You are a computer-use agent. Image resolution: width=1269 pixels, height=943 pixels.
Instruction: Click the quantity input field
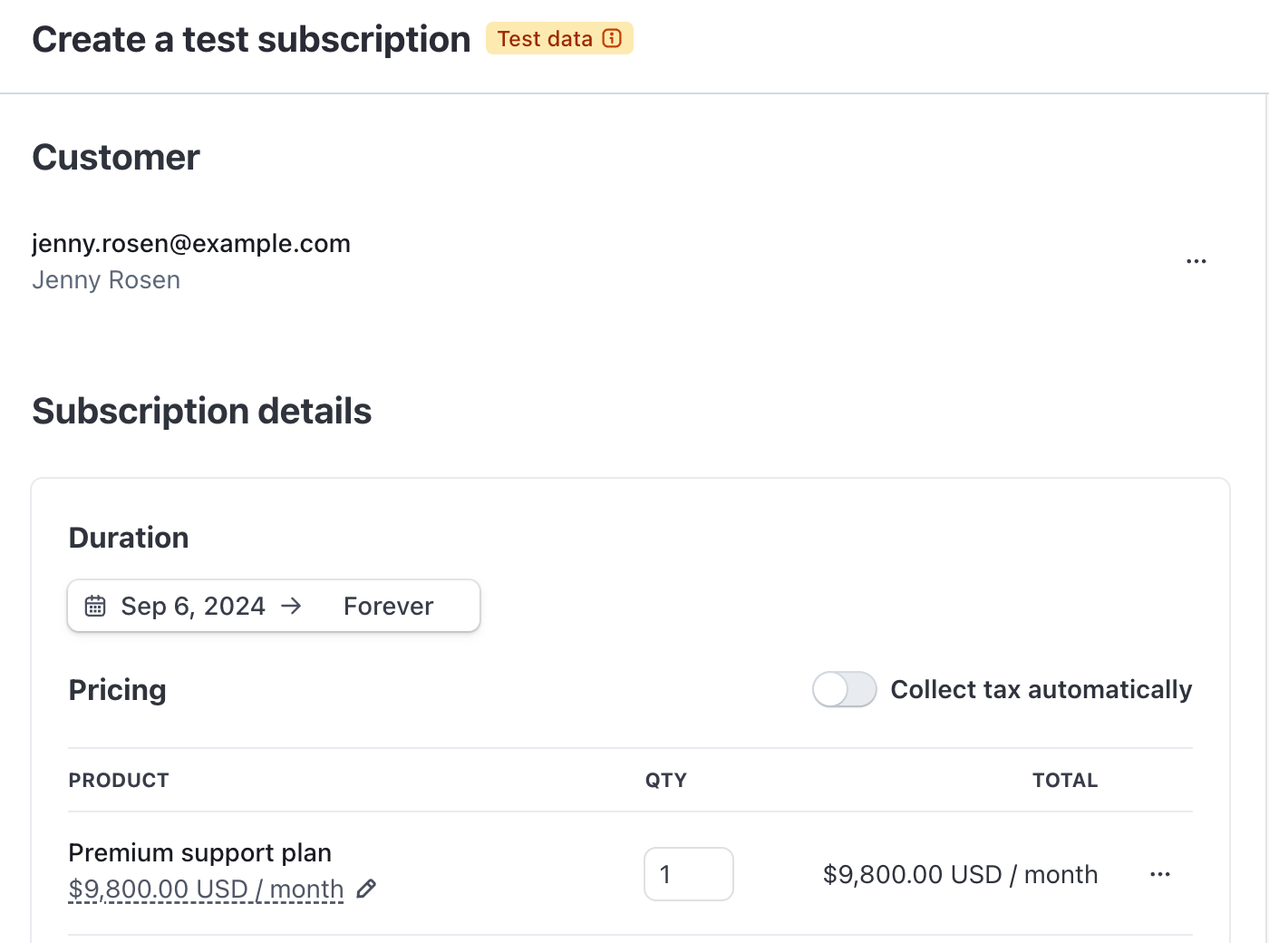pyautogui.click(x=688, y=874)
